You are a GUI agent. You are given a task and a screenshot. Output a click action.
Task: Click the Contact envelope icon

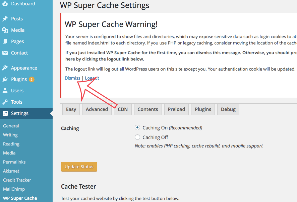click(5, 53)
